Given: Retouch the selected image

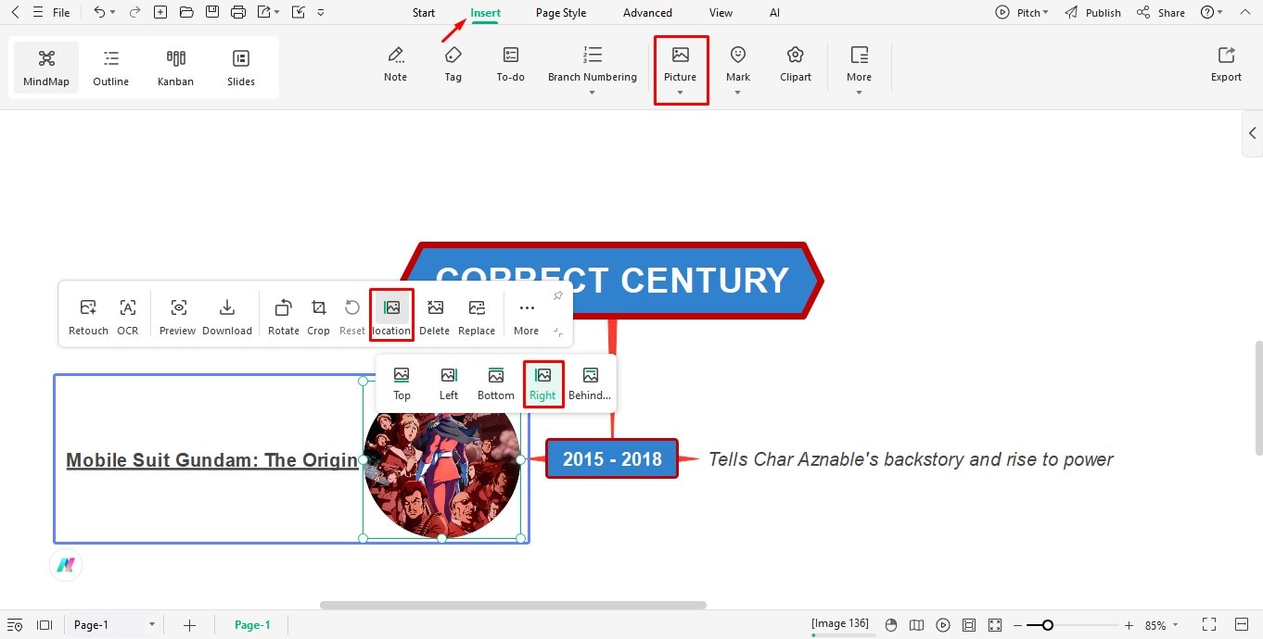Looking at the screenshot, I should [89, 318].
